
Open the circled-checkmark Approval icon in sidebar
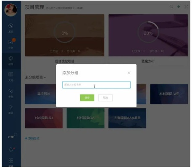pos(11,91)
